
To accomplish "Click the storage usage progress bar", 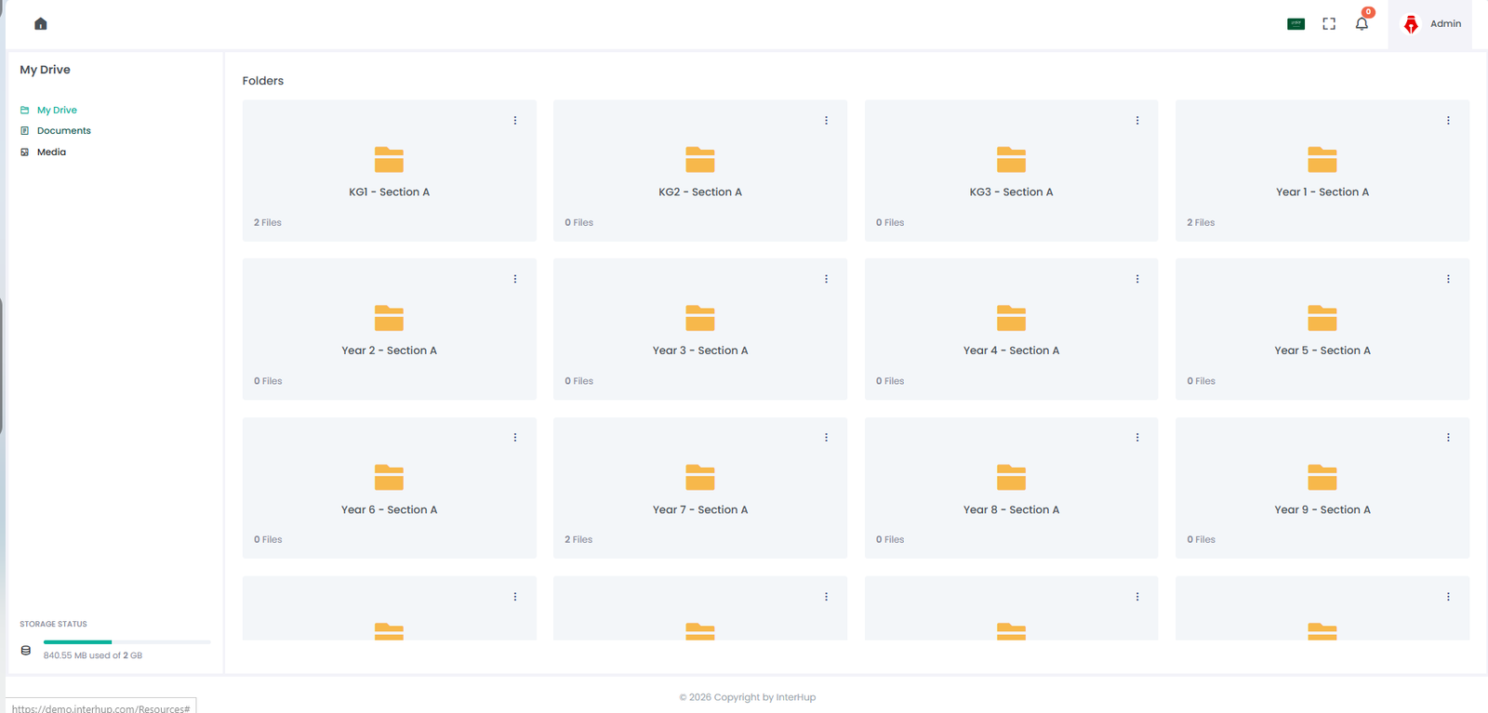I will pos(126,642).
